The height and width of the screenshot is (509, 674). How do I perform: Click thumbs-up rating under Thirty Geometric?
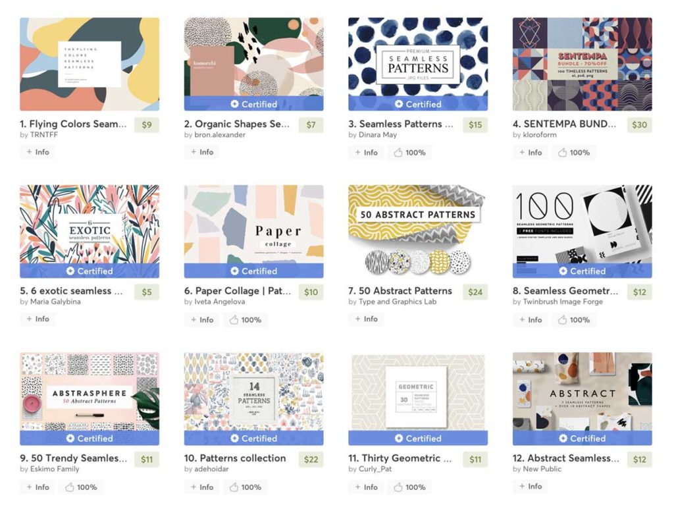click(410, 487)
